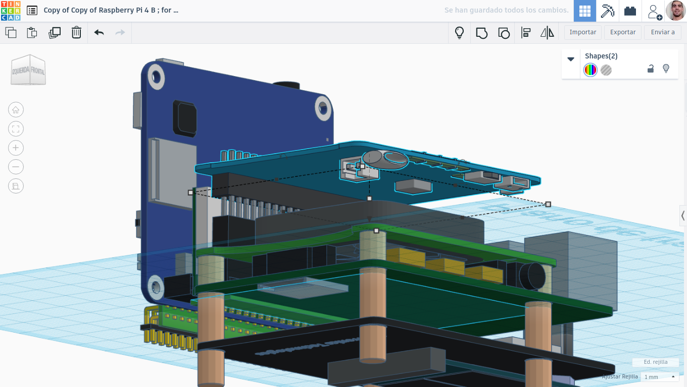Open the Align tool
The height and width of the screenshot is (387, 687).
526,33
